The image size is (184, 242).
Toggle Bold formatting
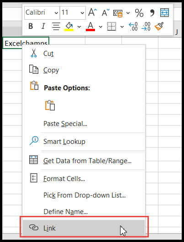(31, 26)
